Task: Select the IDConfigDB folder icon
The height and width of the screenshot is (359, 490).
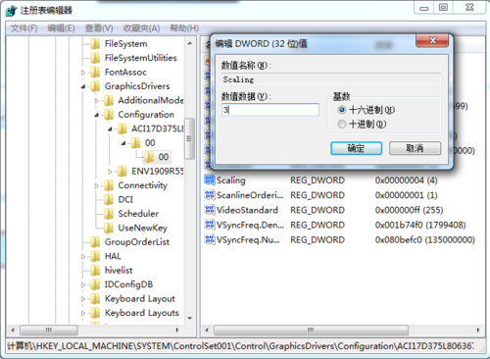Action: point(95,284)
